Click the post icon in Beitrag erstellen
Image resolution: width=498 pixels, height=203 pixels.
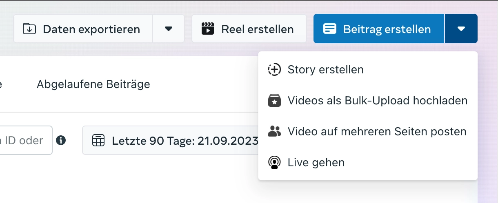coord(330,29)
